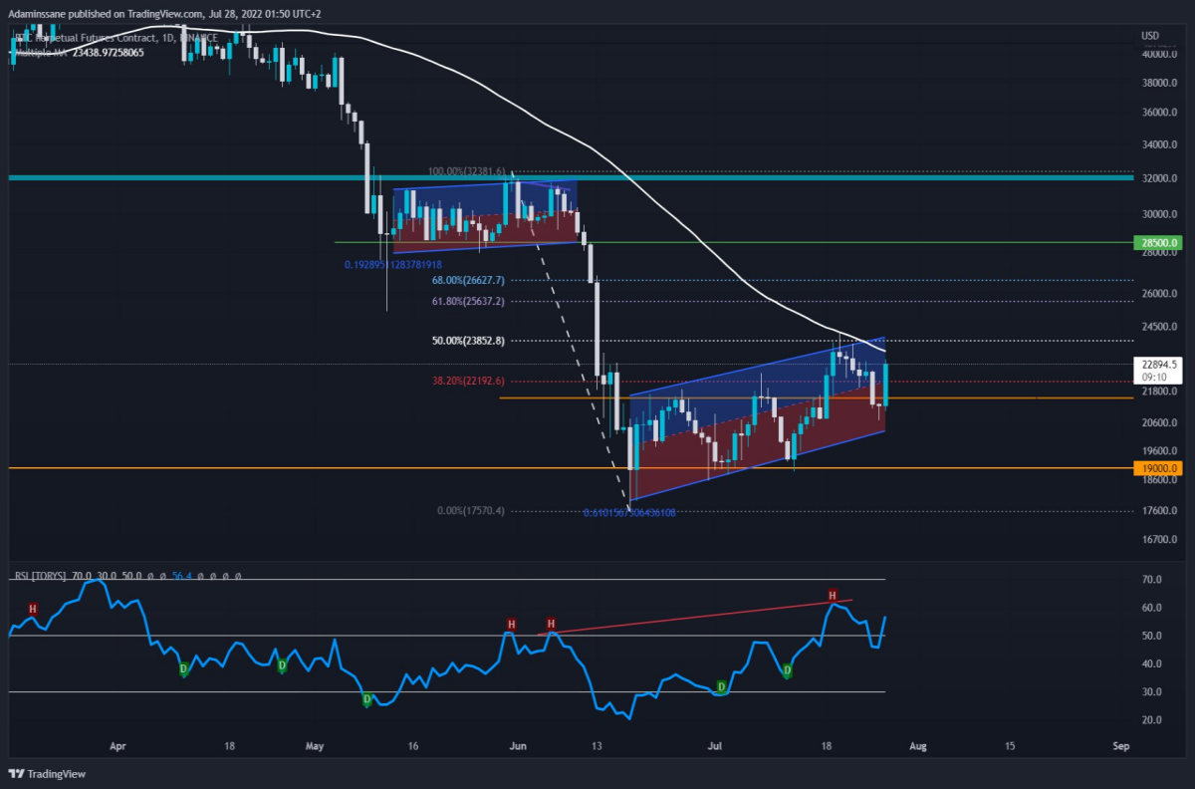Screen dimensions: 1195x789
Task: Click the green D marker at the mid-May RSI low
Action: pos(366,700)
